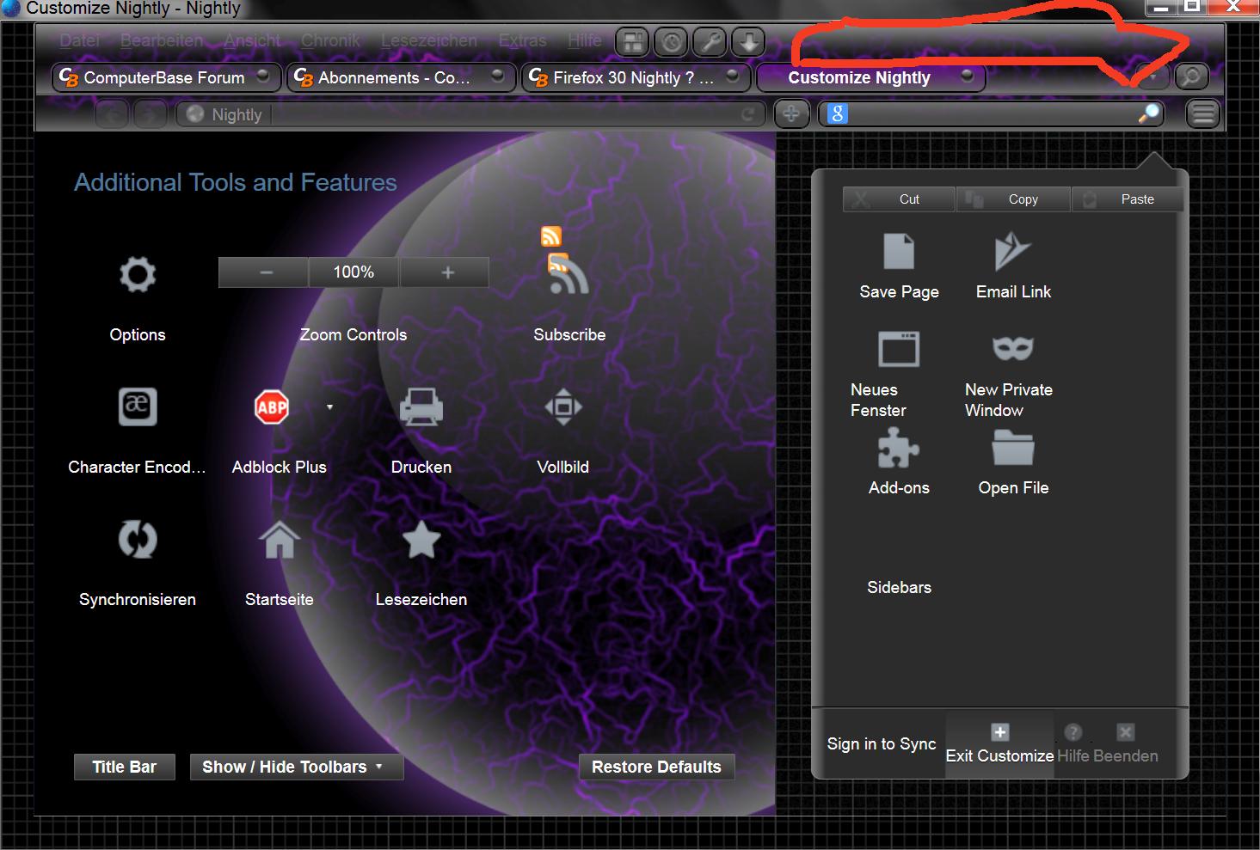Click the Restore Defaults button
This screenshot has height=850, width=1260.
coord(656,767)
